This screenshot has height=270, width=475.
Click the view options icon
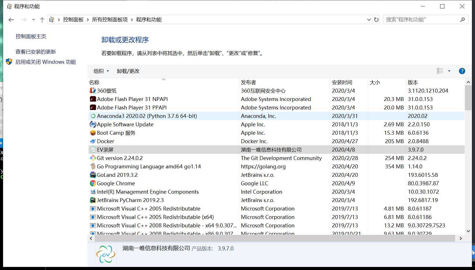point(440,71)
